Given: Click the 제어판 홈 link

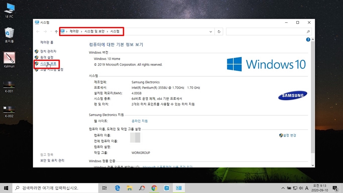Looking at the screenshot, I should pyautogui.click(x=47, y=42).
